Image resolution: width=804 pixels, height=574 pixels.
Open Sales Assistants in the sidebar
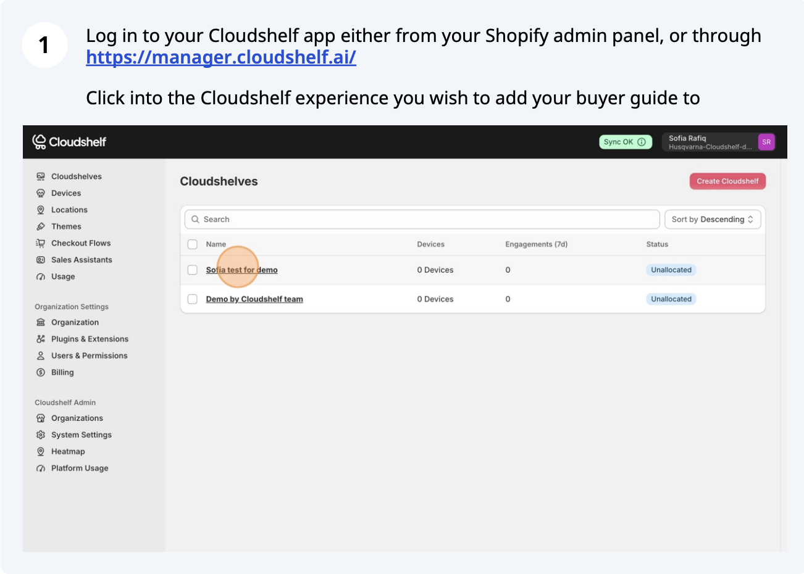82,260
